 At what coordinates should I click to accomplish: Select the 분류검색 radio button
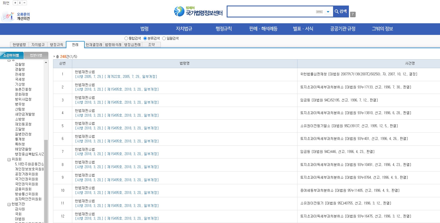click(x=145, y=39)
